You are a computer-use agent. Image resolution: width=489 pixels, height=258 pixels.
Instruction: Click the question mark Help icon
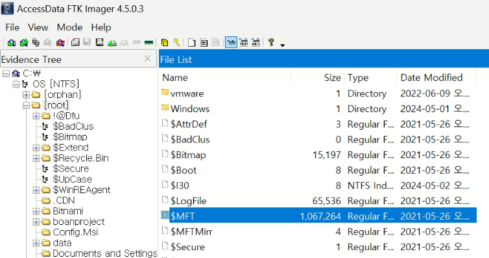pyautogui.click(x=271, y=42)
